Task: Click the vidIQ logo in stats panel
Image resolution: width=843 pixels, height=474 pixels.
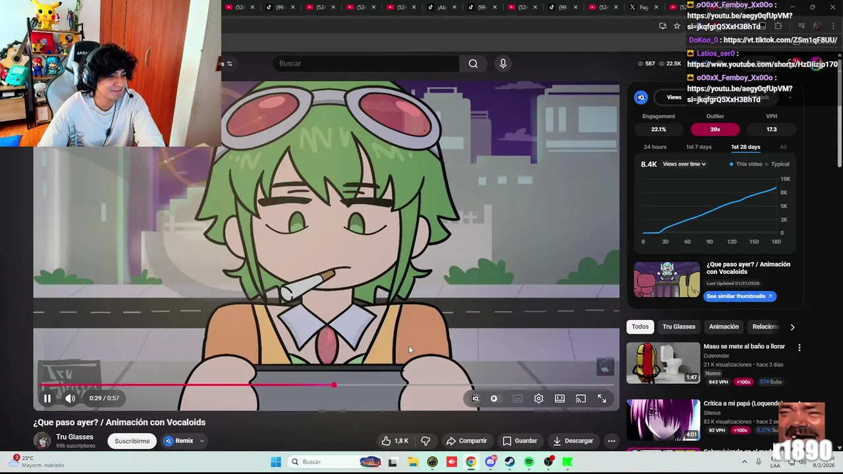Action: 641,97
